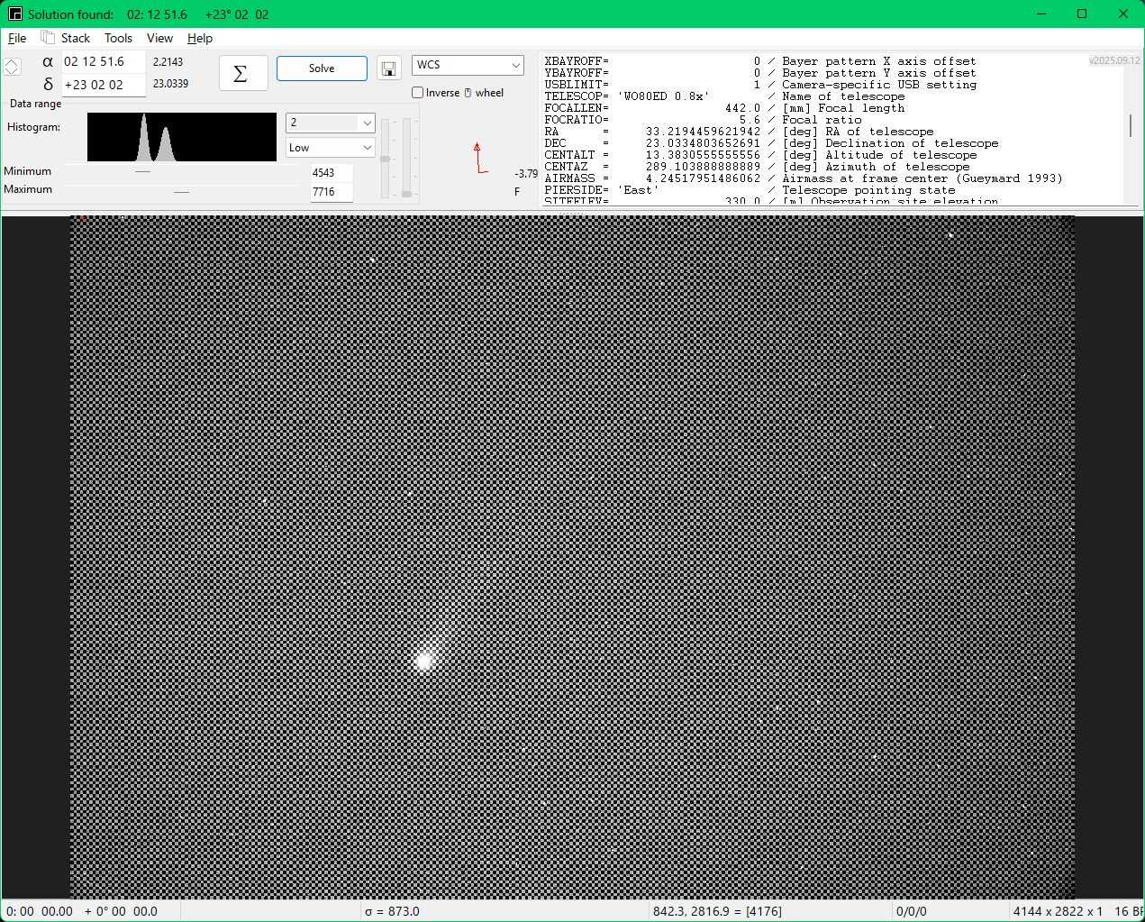Open the Stack menu
This screenshot has height=922, width=1145.
pyautogui.click(x=76, y=38)
